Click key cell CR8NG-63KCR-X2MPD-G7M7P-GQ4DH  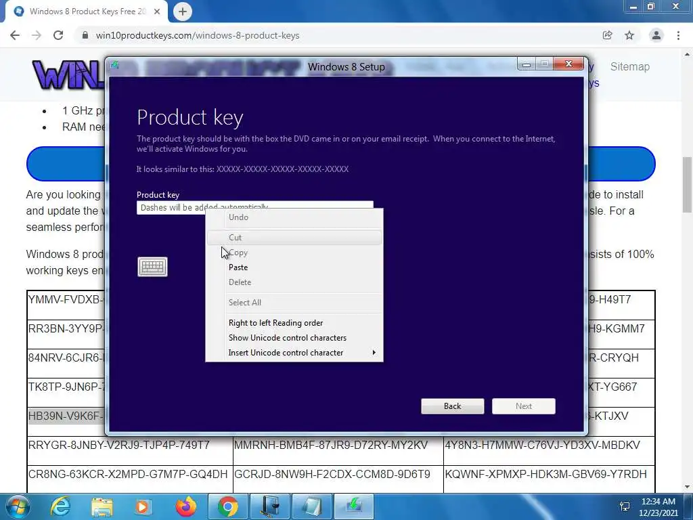click(x=130, y=479)
